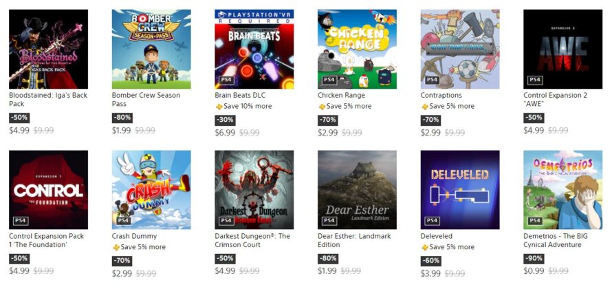Viewport: 612px width, 289px height.
Task: Click the $3.99 price under Deleveled
Action: [x=431, y=273]
